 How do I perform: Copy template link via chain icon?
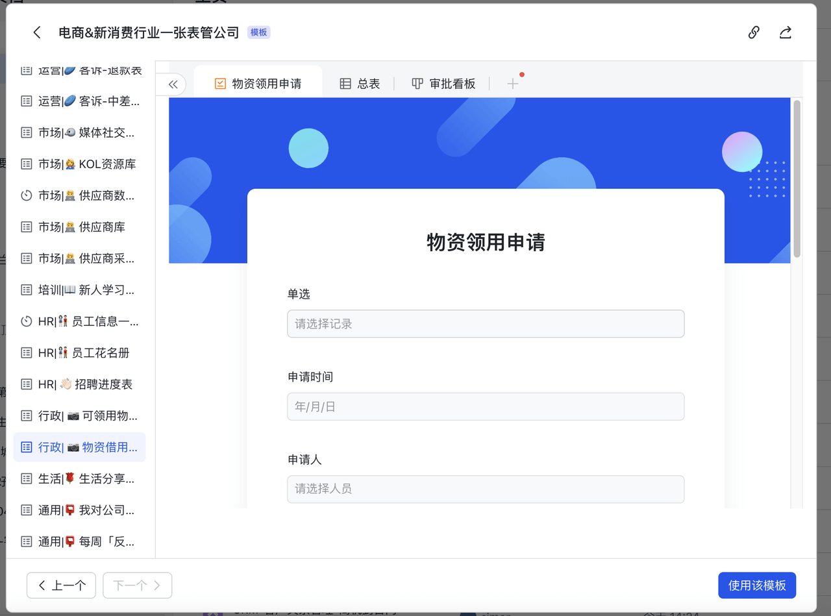click(x=754, y=32)
